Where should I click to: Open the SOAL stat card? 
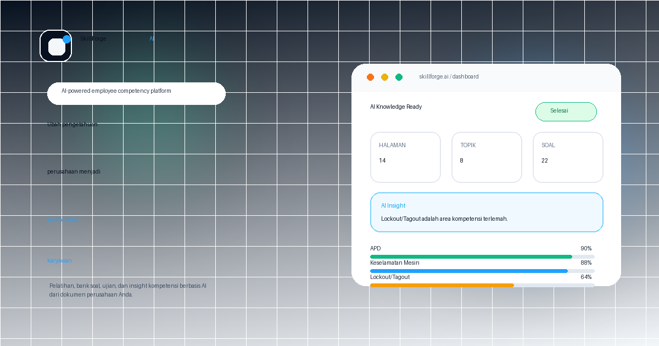(x=568, y=157)
